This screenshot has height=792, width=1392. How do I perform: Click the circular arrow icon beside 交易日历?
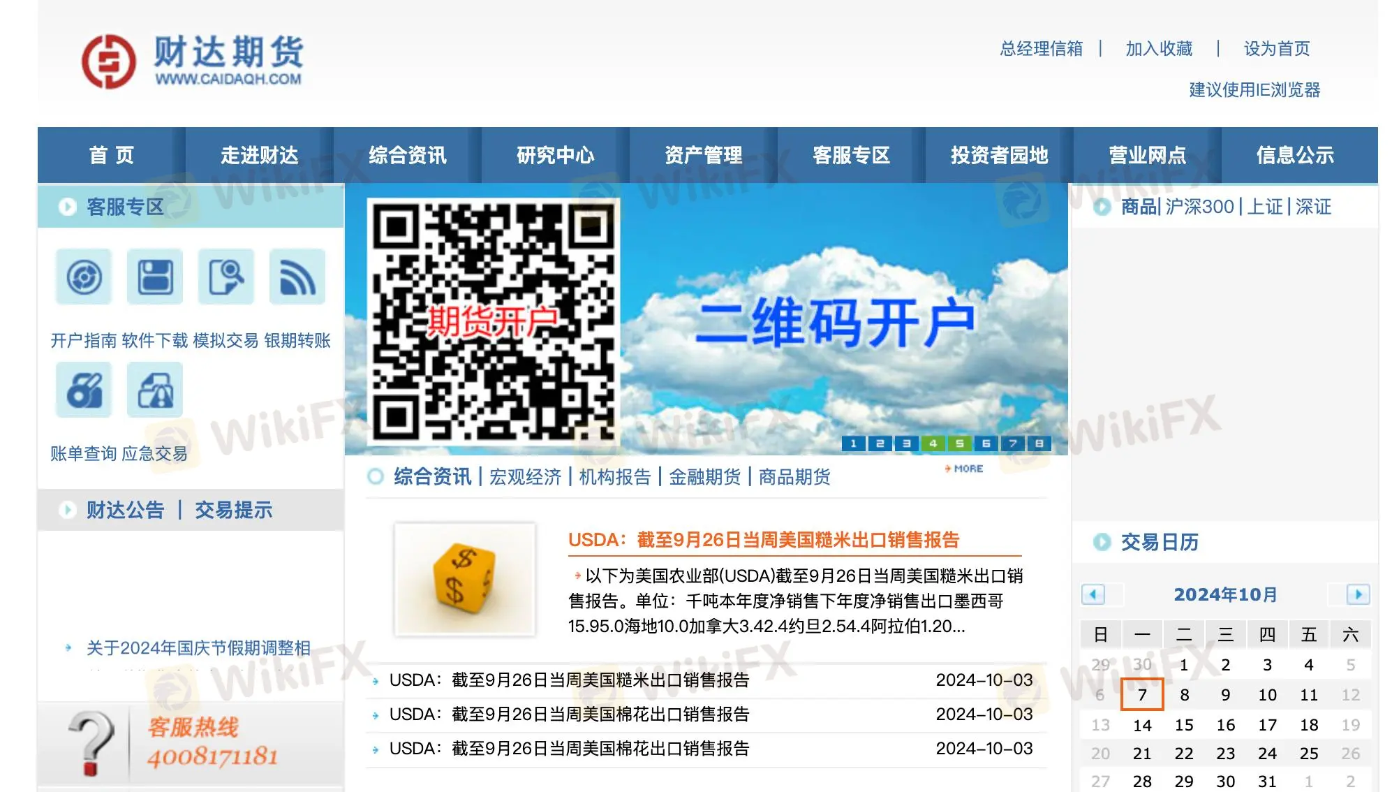tap(1102, 541)
